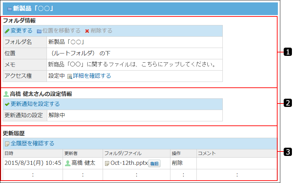This screenshot has height=183, width=295.
Task: Click the document icon beside 全履歴を確認する
Action: click(x=7, y=144)
